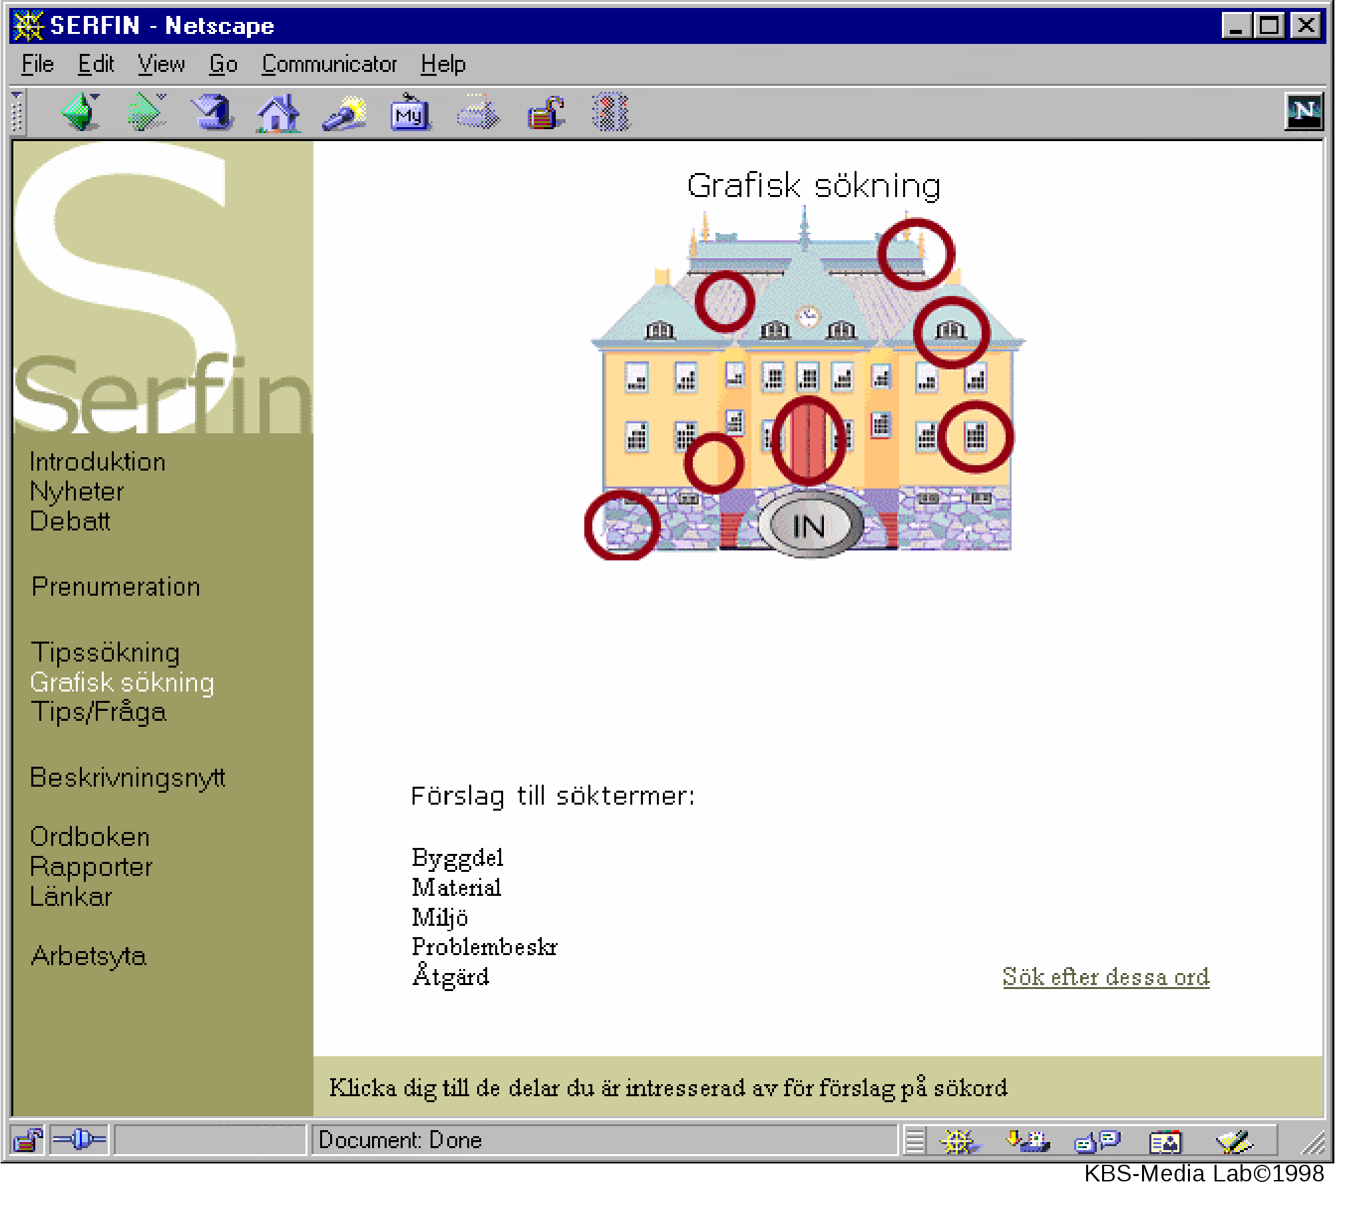Go to Home via house icon
This screenshot has width=1363, height=1214.
[279, 112]
